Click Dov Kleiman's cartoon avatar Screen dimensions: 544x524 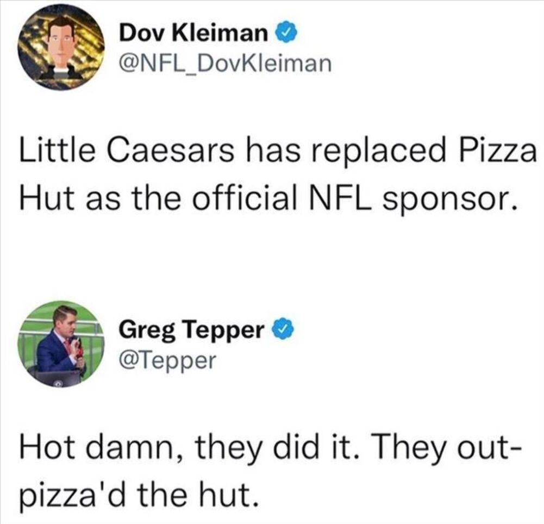click(61, 48)
